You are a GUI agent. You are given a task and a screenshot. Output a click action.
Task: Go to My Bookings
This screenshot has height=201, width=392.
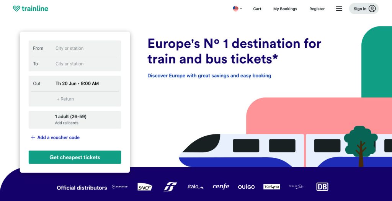[285, 9]
